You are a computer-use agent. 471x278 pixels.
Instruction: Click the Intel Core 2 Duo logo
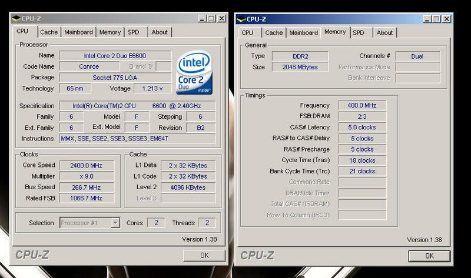(194, 72)
